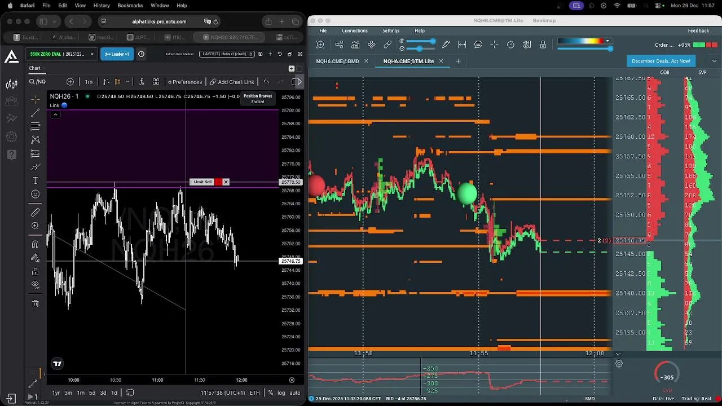Open the indicators fx menu
Image resolution: width=722 pixels, height=406 pixels.
pos(141,82)
